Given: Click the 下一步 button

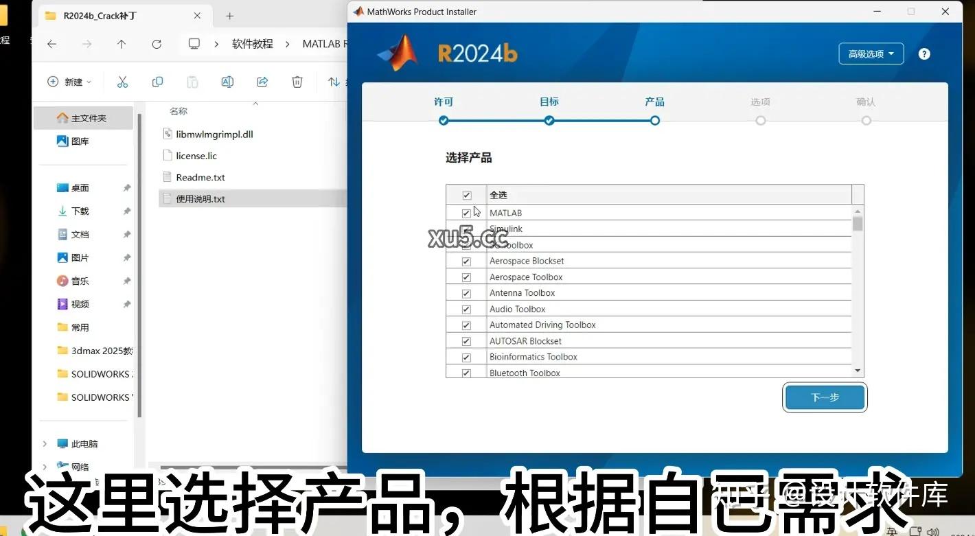Looking at the screenshot, I should point(825,397).
